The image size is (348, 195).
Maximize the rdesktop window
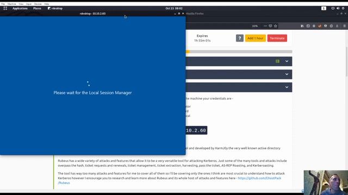point(179,14)
